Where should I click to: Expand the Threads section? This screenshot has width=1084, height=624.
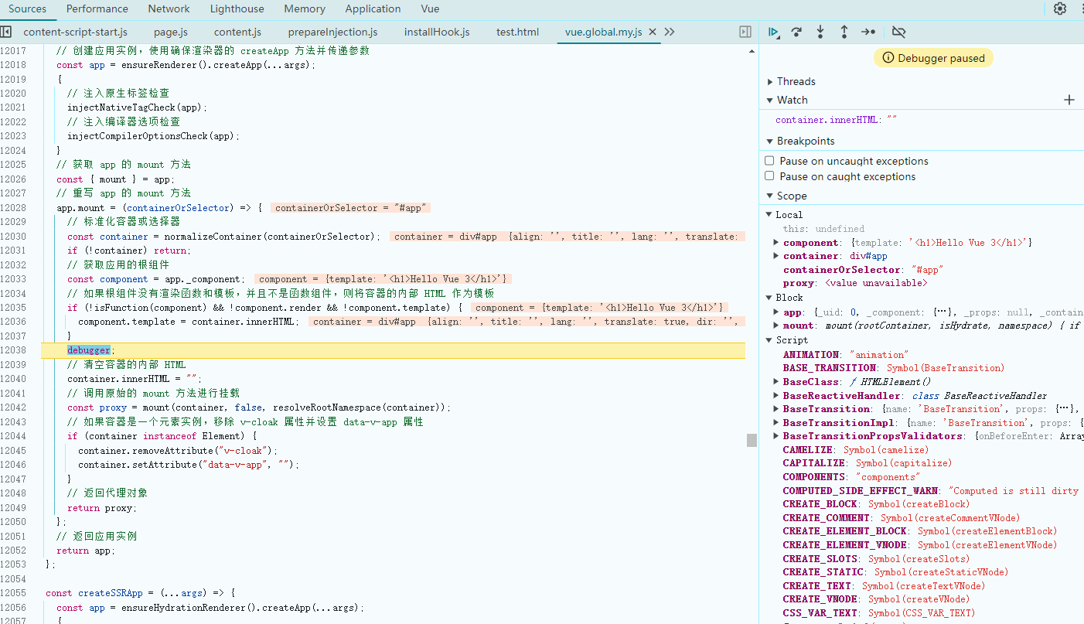(770, 81)
